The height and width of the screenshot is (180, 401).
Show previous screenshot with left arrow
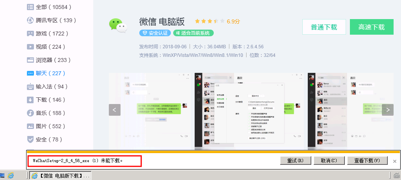pyautogui.click(x=114, y=110)
